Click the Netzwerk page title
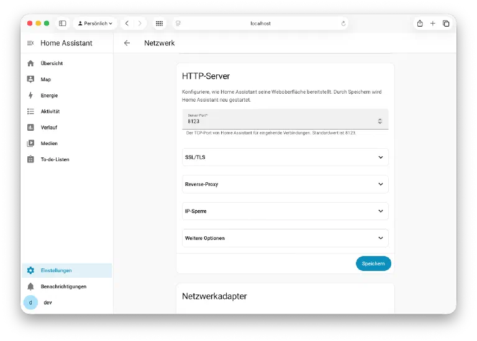The width and height of the screenshot is (477, 341). pyautogui.click(x=160, y=43)
